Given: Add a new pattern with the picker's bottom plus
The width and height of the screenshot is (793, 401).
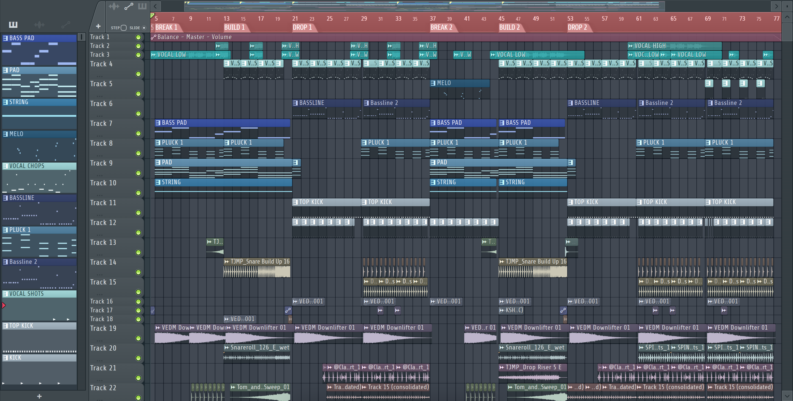Looking at the screenshot, I should (x=39, y=396).
